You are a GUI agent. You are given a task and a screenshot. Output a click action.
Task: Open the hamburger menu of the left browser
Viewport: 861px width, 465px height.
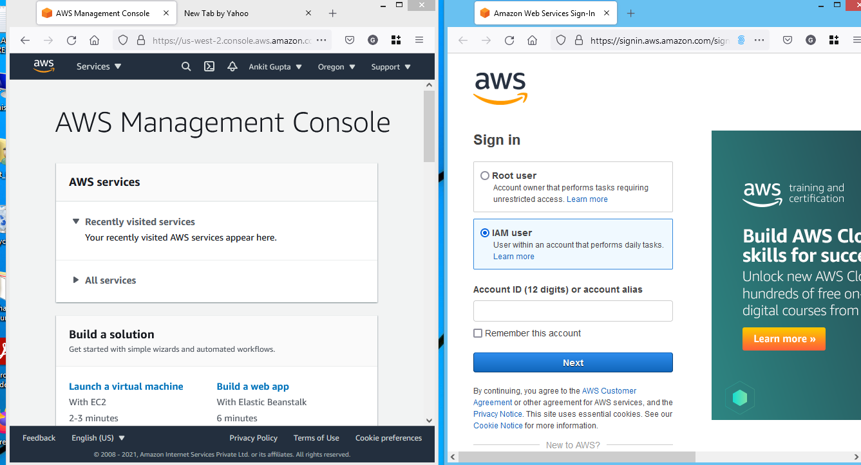[419, 40]
